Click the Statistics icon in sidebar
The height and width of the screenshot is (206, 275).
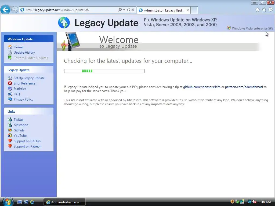click(10, 89)
